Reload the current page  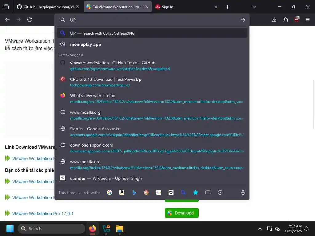tap(30, 20)
